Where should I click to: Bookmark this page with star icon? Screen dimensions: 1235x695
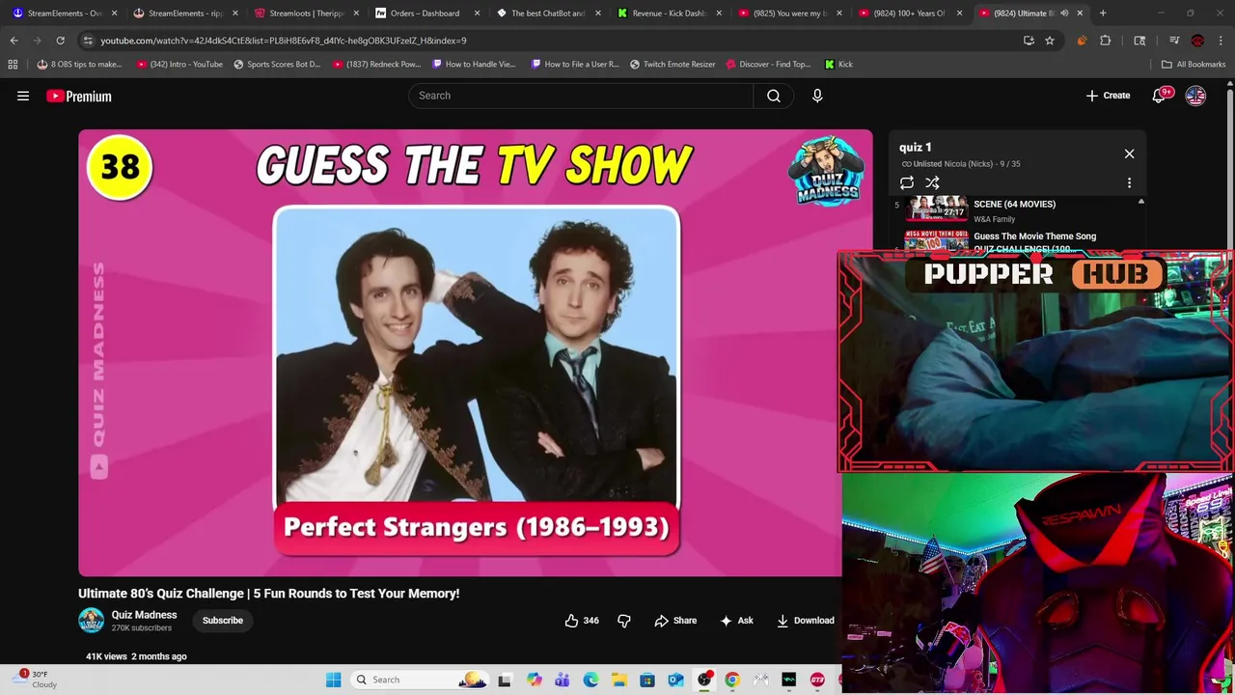point(1050,41)
